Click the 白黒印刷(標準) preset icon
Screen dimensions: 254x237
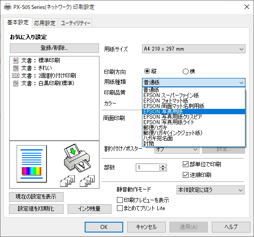[16, 83]
